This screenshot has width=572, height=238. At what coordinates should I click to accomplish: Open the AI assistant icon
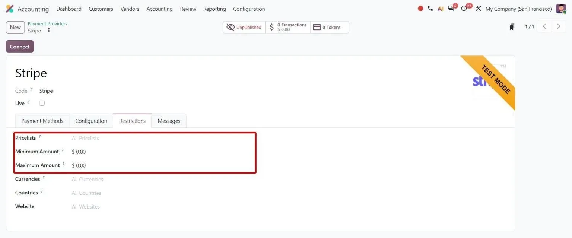click(441, 9)
